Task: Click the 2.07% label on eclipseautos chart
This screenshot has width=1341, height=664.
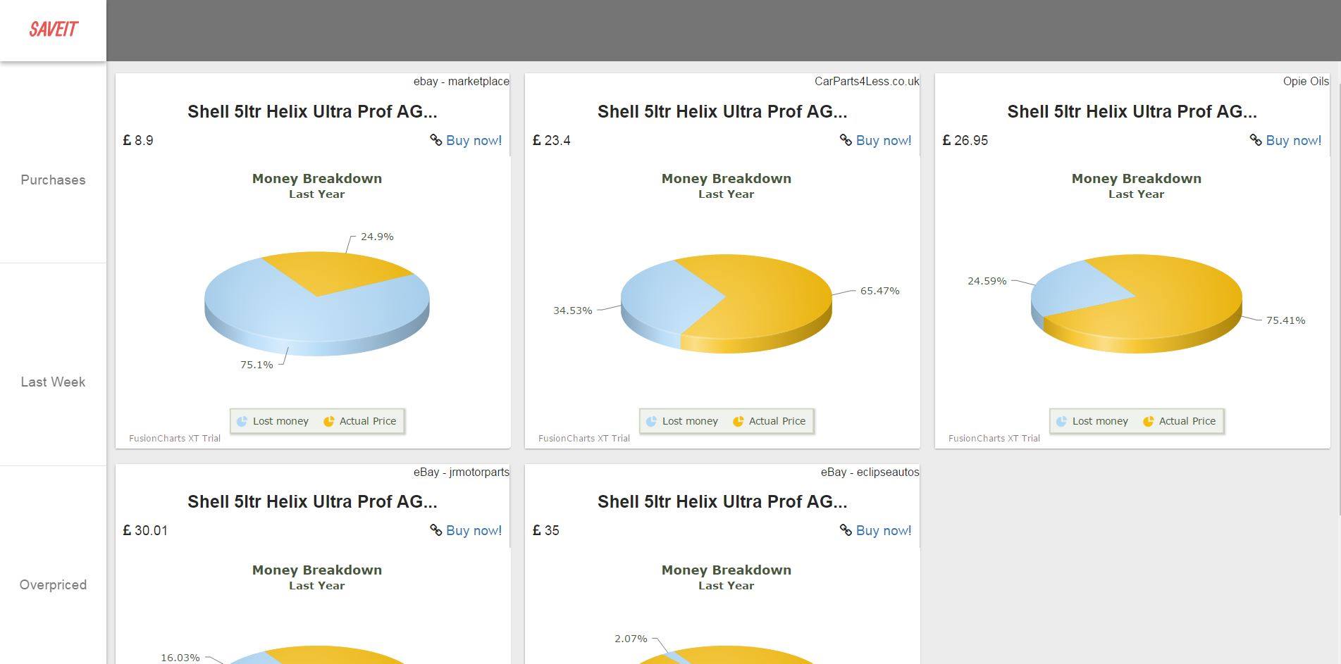Action: [x=631, y=639]
